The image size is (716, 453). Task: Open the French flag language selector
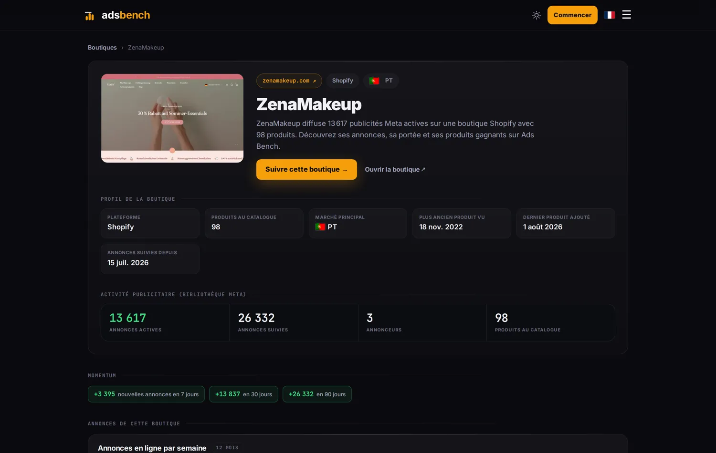(x=609, y=15)
